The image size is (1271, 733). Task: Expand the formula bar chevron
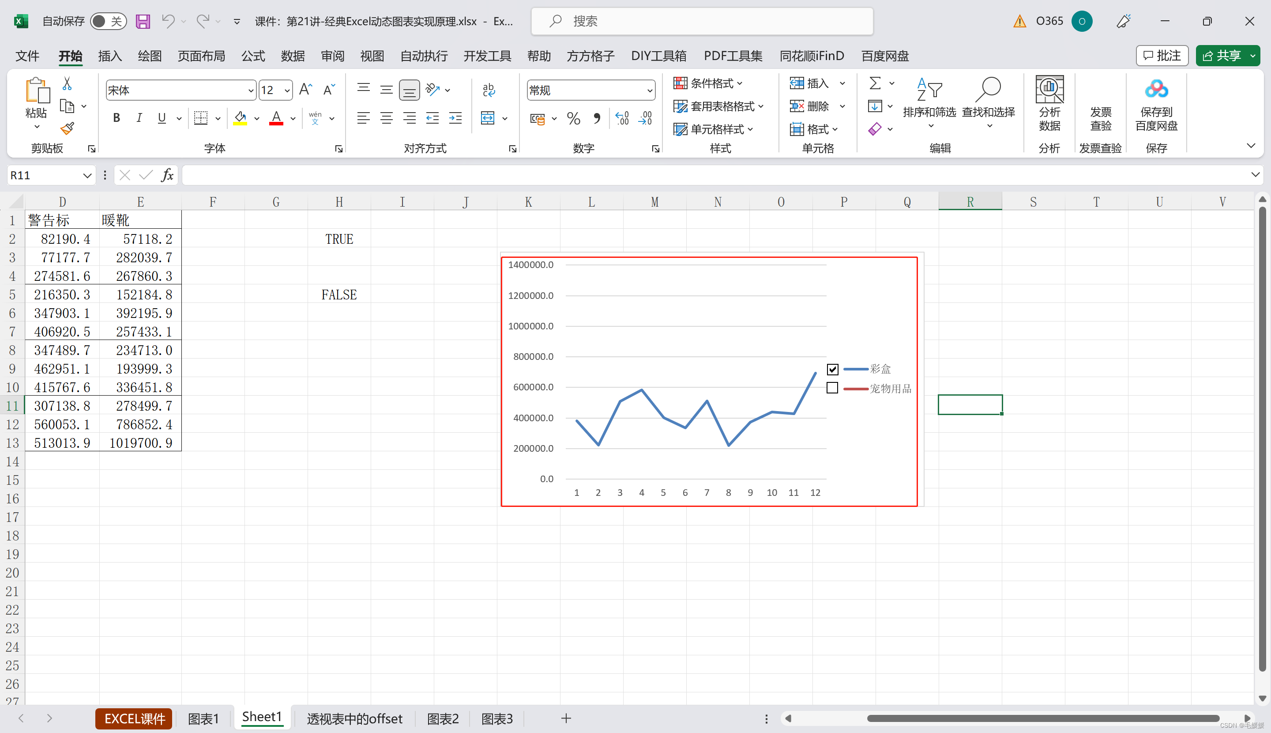[1255, 175]
